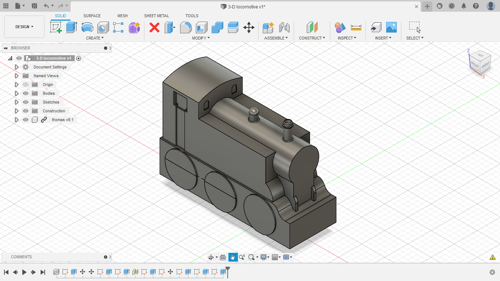Select the Hole tool
Screen dimensions: 500x281
tap(103, 27)
